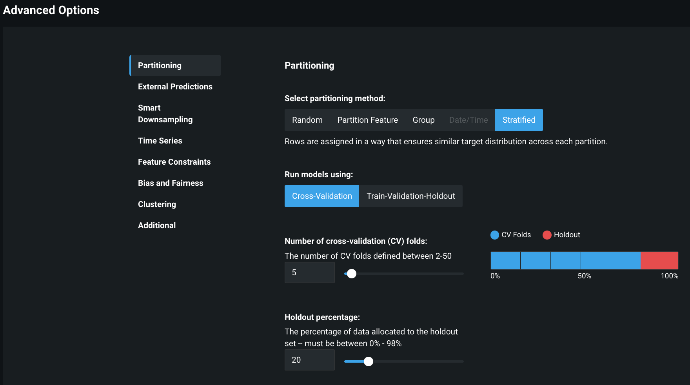Click the holdout percentage slider handle

(369, 361)
